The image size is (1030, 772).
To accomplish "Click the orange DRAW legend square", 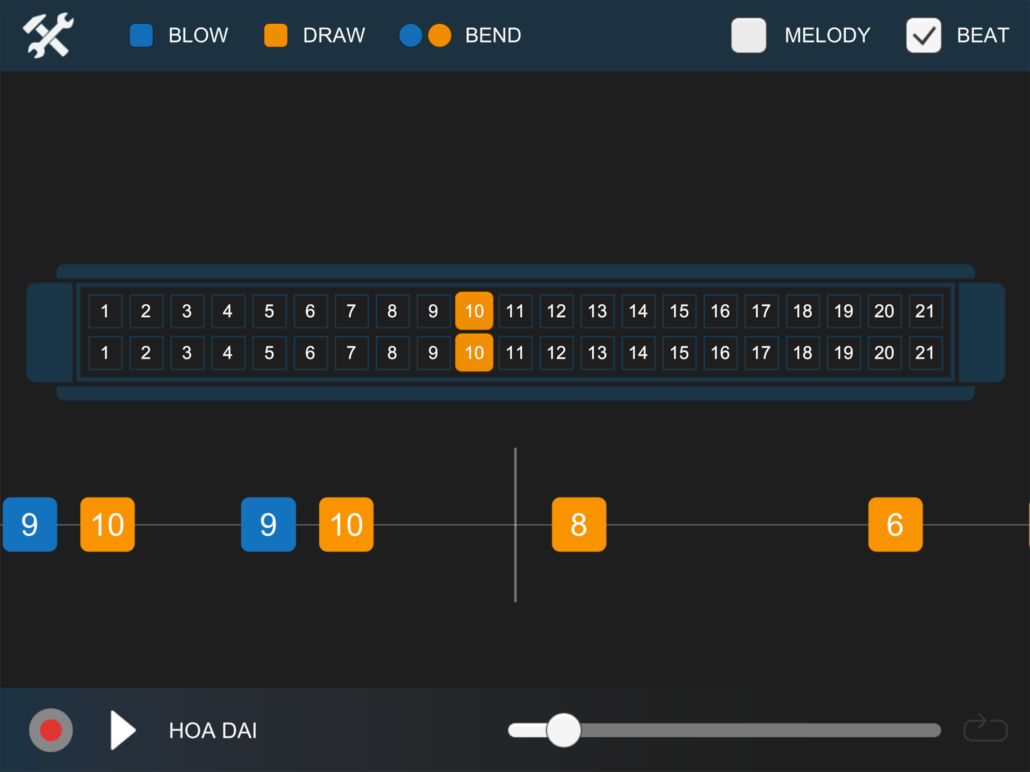I will (276, 35).
